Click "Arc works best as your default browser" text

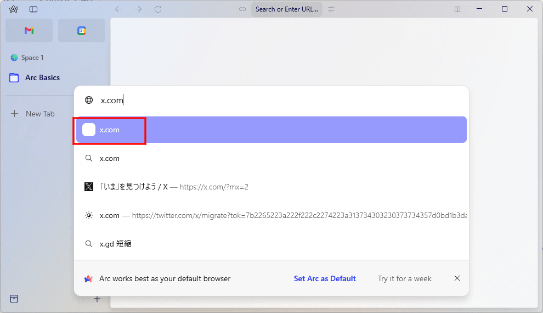[165, 279]
